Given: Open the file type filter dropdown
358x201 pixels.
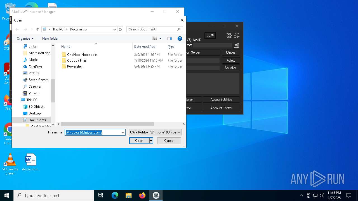Looking at the screenshot, I should 155,132.
